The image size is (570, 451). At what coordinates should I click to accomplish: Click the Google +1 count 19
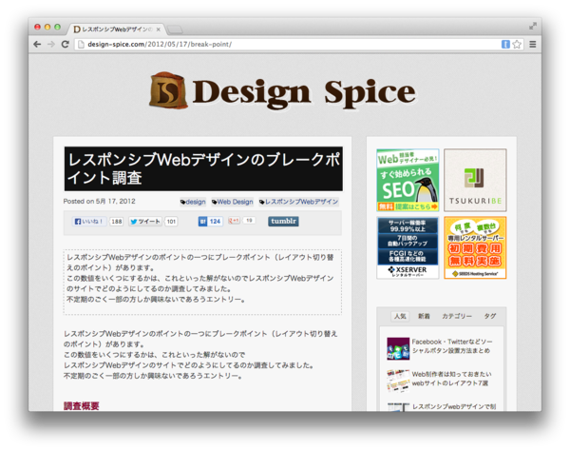click(x=249, y=221)
